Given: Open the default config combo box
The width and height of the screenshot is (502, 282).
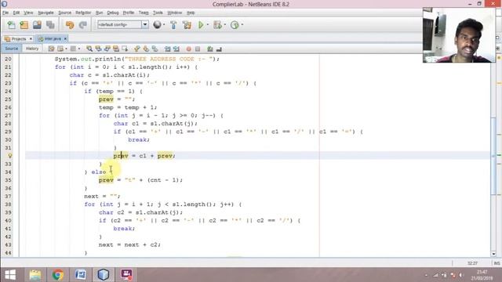Looking at the screenshot, I should (x=122, y=24).
